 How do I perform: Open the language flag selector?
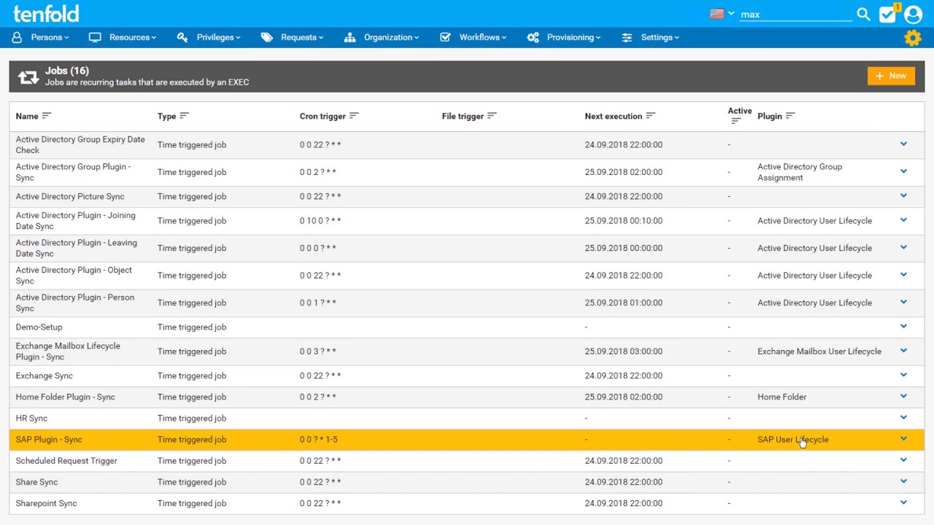click(x=722, y=14)
